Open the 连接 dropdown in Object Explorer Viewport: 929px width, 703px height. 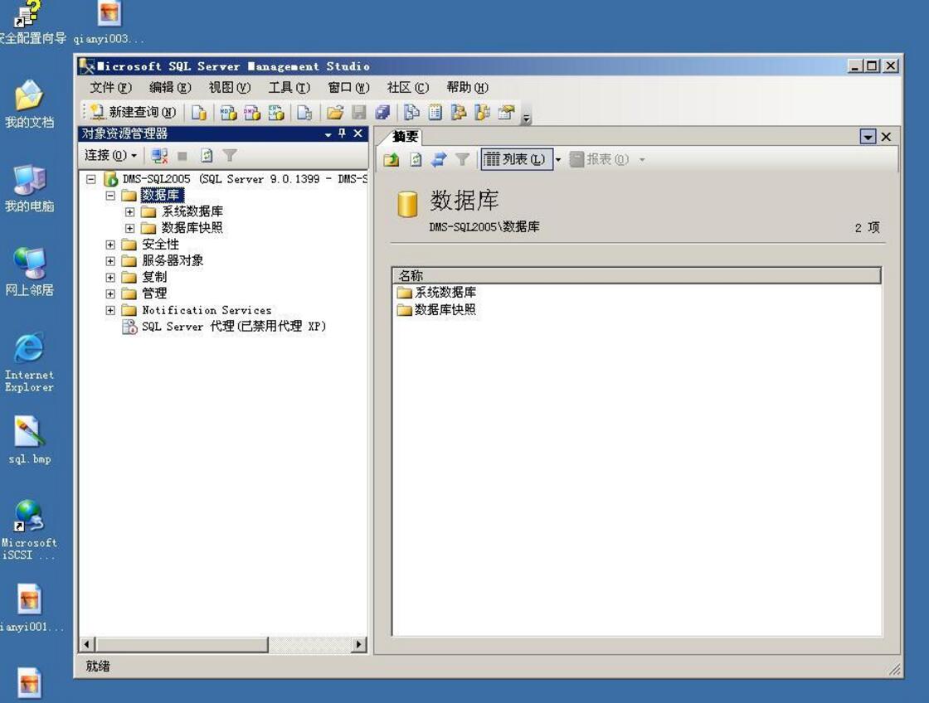pyautogui.click(x=111, y=156)
